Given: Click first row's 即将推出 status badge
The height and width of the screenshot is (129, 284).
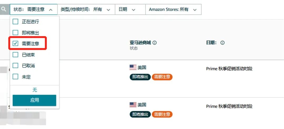Looking at the screenshot, I should pos(140,77).
